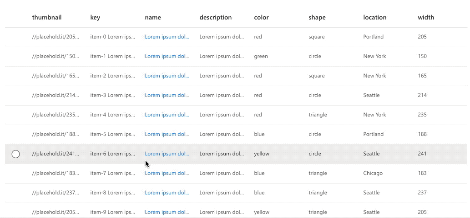The image size is (470, 218).
Task: Sort by the key column header
Action: pos(95,18)
